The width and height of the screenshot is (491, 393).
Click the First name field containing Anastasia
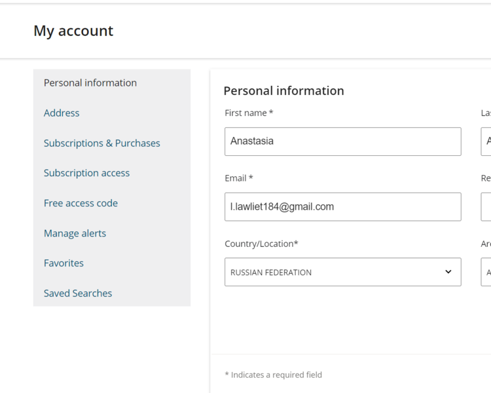point(342,141)
